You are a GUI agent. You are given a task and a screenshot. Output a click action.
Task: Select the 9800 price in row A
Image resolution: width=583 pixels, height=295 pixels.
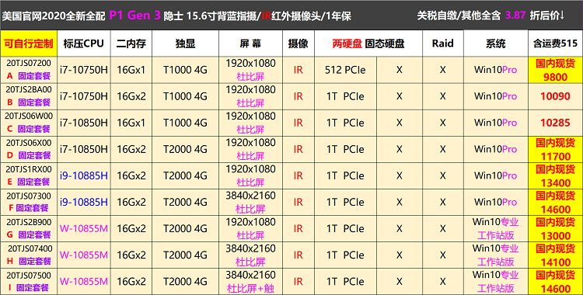pos(556,77)
